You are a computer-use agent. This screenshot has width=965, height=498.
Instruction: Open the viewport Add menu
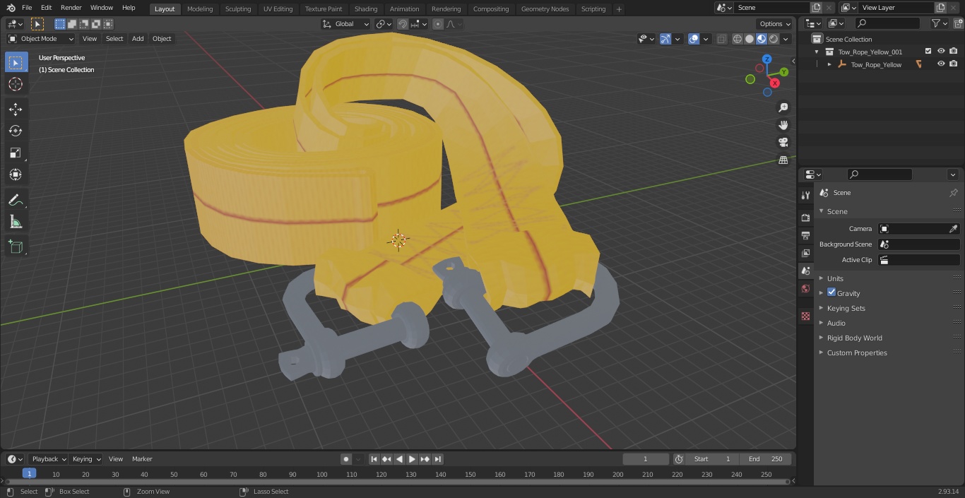[138, 39]
